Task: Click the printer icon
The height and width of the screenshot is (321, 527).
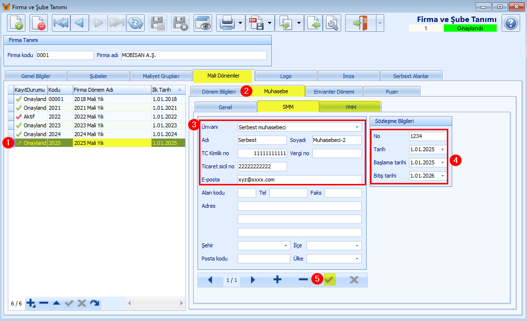Action: point(227,23)
